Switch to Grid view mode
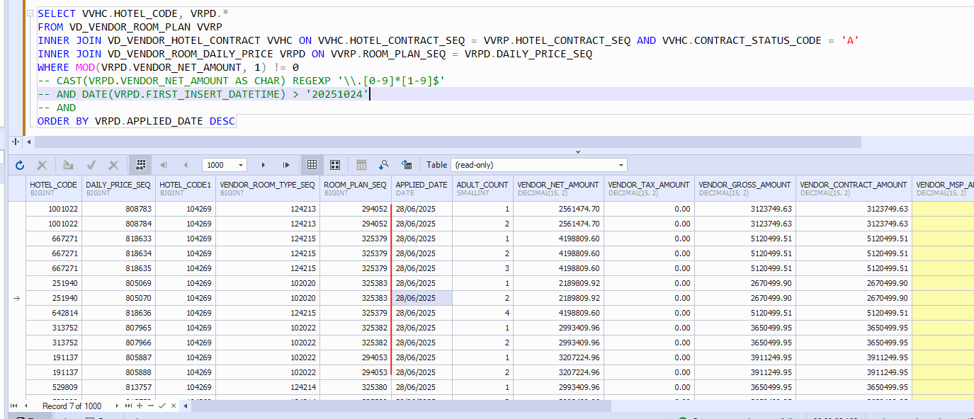The image size is (974, 419). click(x=312, y=165)
